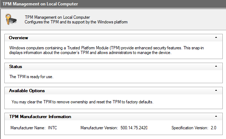This screenshot has width=226, height=139.
Task: Select the Overview section header
Action: pos(18,38)
